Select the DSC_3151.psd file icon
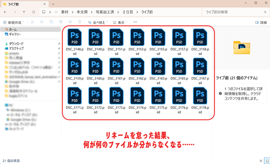The image size is (270, 164). (116, 37)
